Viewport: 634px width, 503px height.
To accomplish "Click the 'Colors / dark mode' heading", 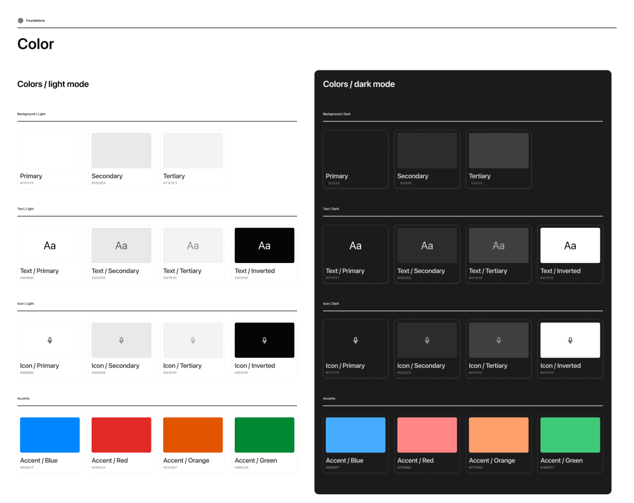I will coord(359,84).
